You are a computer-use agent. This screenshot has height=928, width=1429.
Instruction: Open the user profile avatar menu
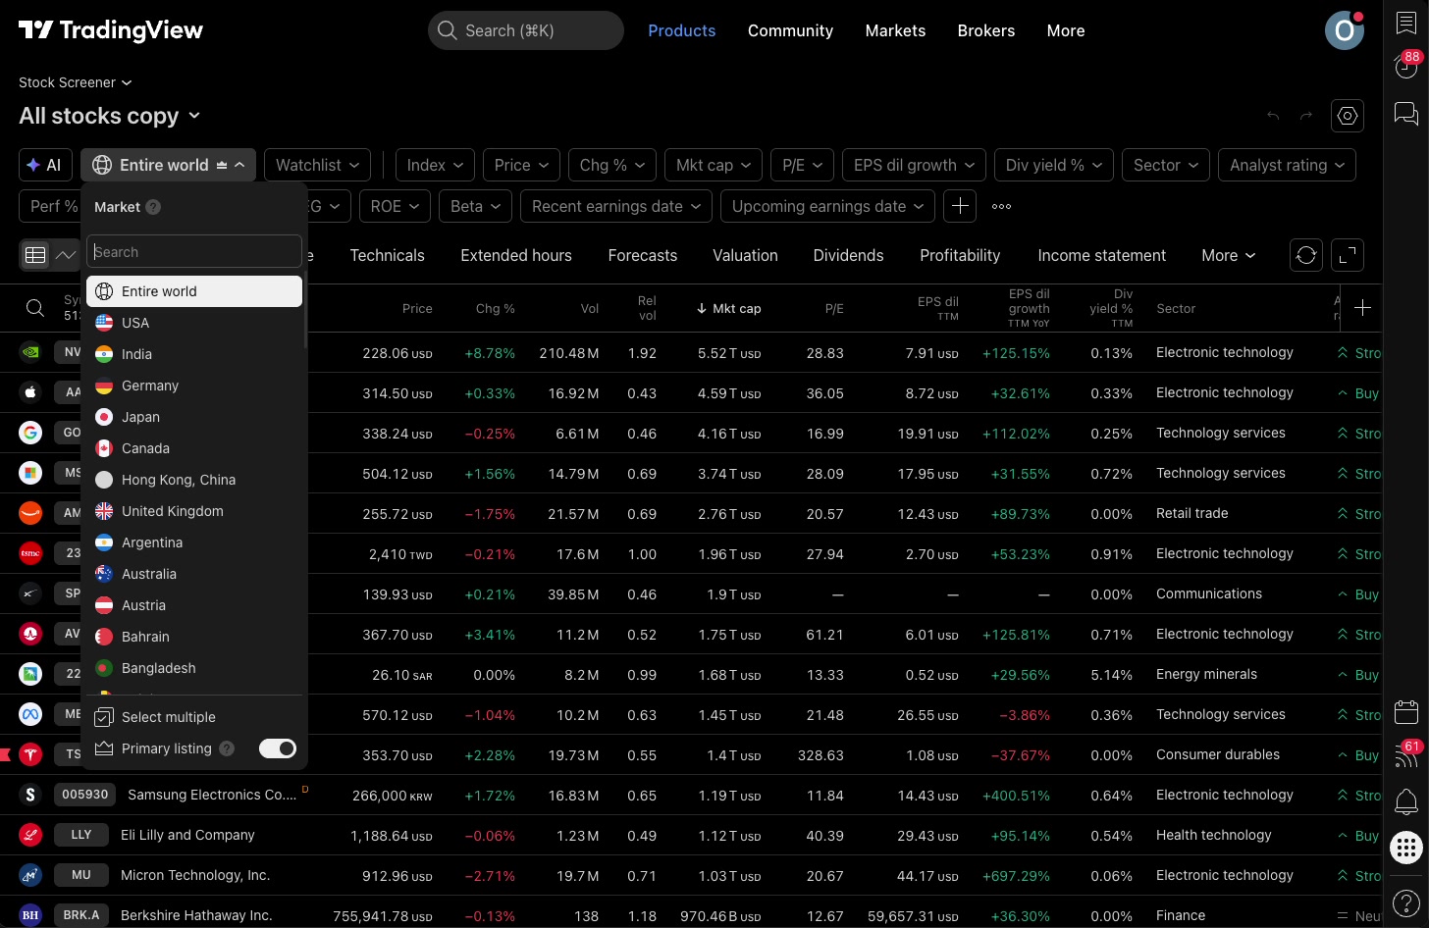(x=1345, y=30)
